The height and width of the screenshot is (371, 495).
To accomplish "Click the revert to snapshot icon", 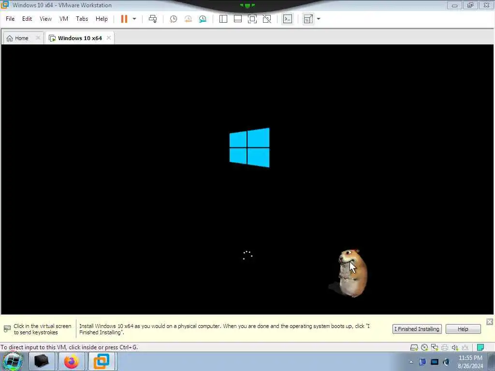I will (188, 19).
